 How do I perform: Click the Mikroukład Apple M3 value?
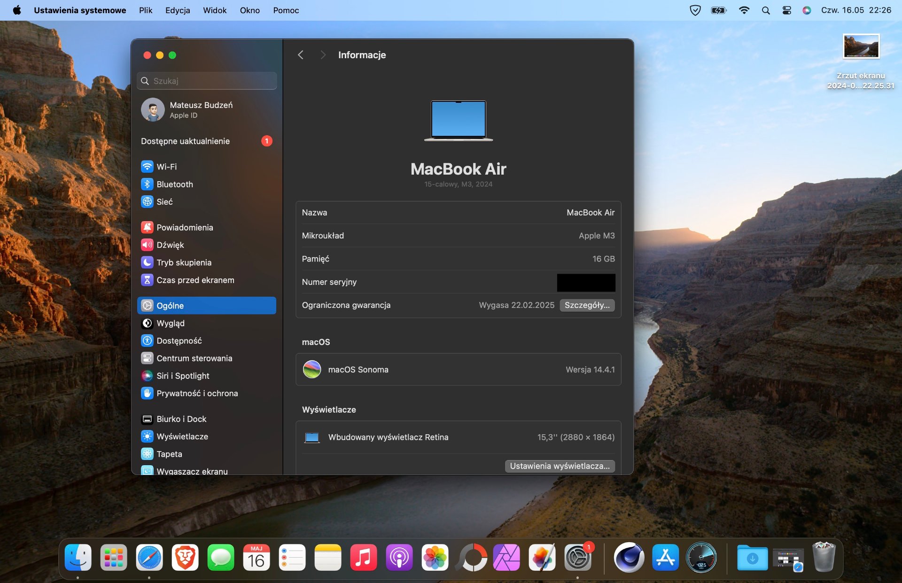tap(597, 236)
